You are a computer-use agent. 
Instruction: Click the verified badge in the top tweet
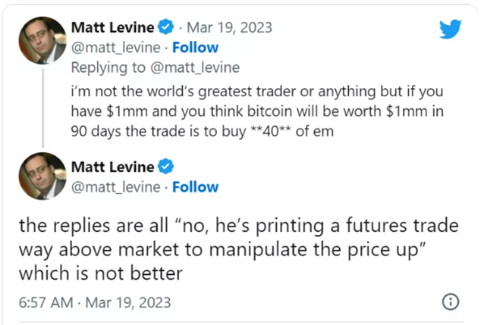coord(164,28)
